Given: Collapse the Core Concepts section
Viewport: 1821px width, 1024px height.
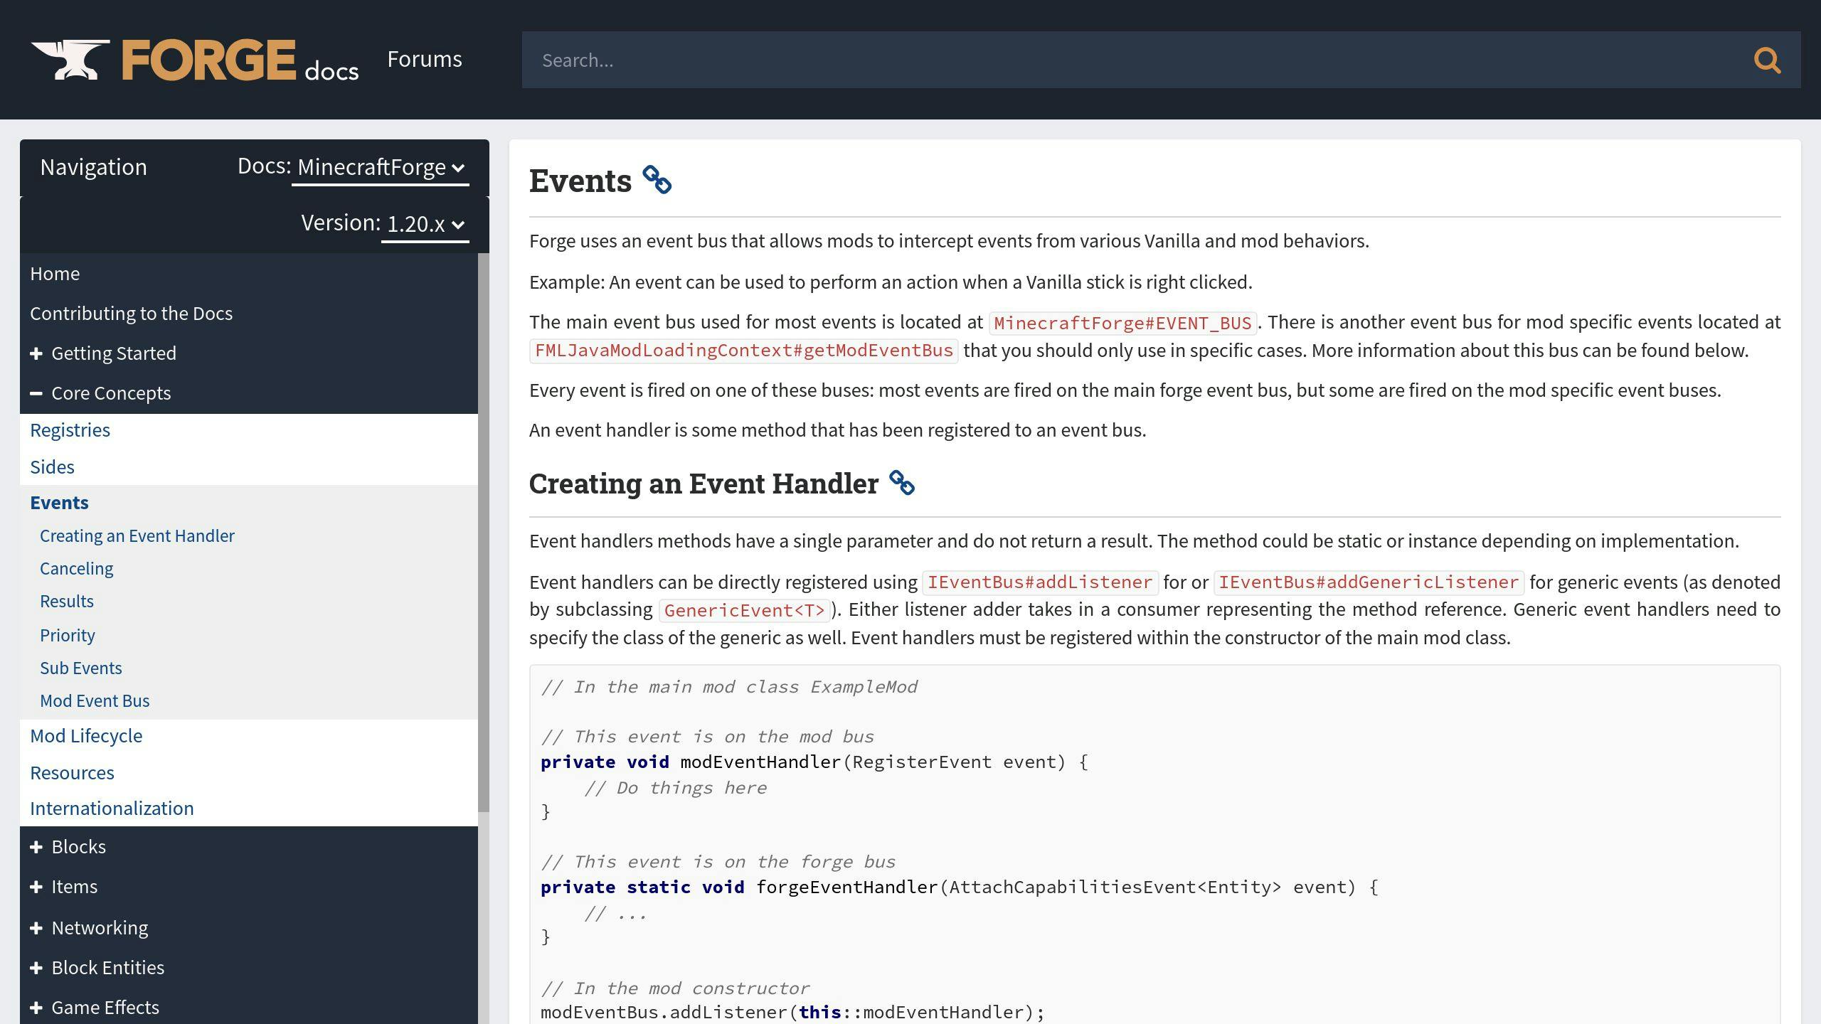Looking at the screenshot, I should 35,393.
